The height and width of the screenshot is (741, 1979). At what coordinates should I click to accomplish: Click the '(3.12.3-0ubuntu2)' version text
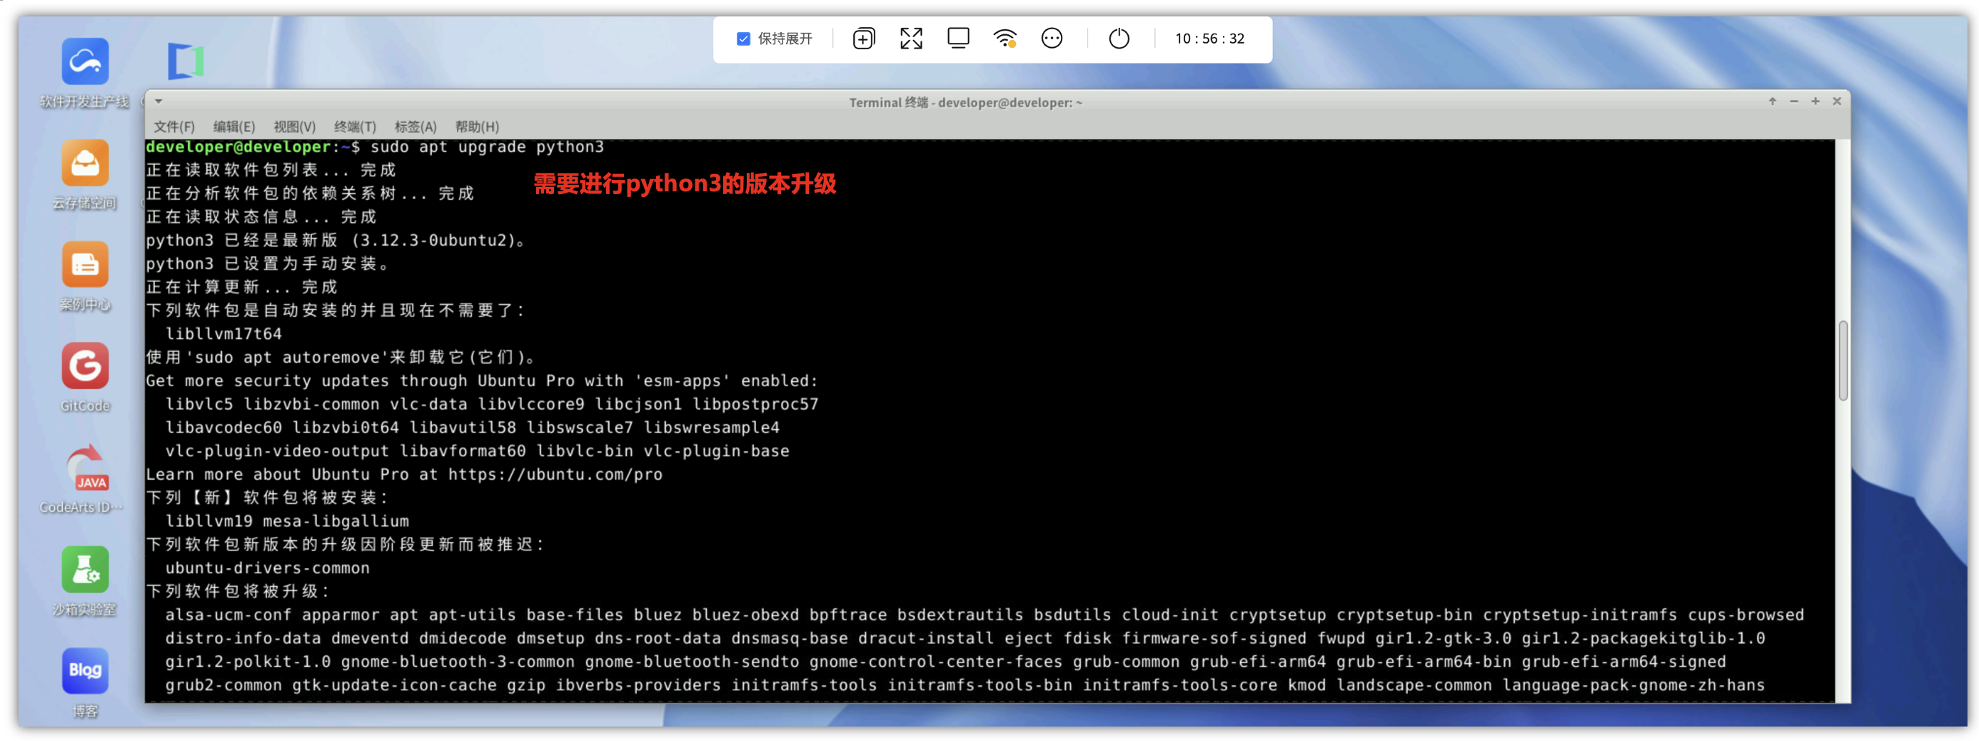[433, 241]
